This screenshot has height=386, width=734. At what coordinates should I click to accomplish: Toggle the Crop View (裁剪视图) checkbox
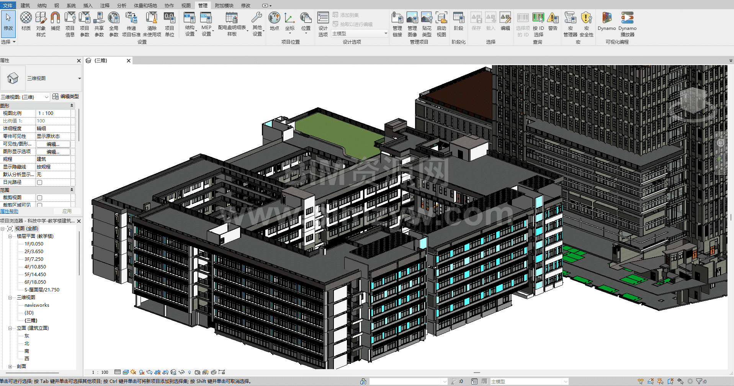point(39,198)
